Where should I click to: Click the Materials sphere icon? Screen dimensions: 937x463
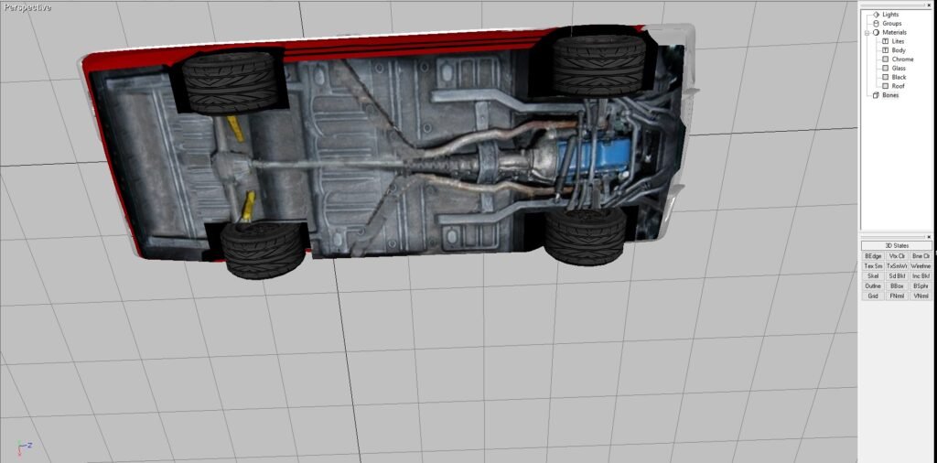pos(876,33)
